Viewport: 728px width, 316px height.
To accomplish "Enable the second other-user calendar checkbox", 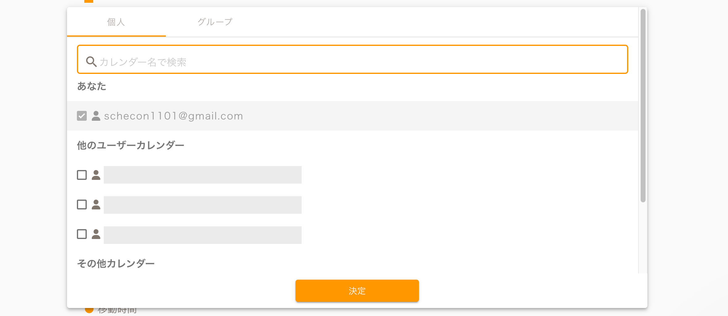I will point(82,205).
